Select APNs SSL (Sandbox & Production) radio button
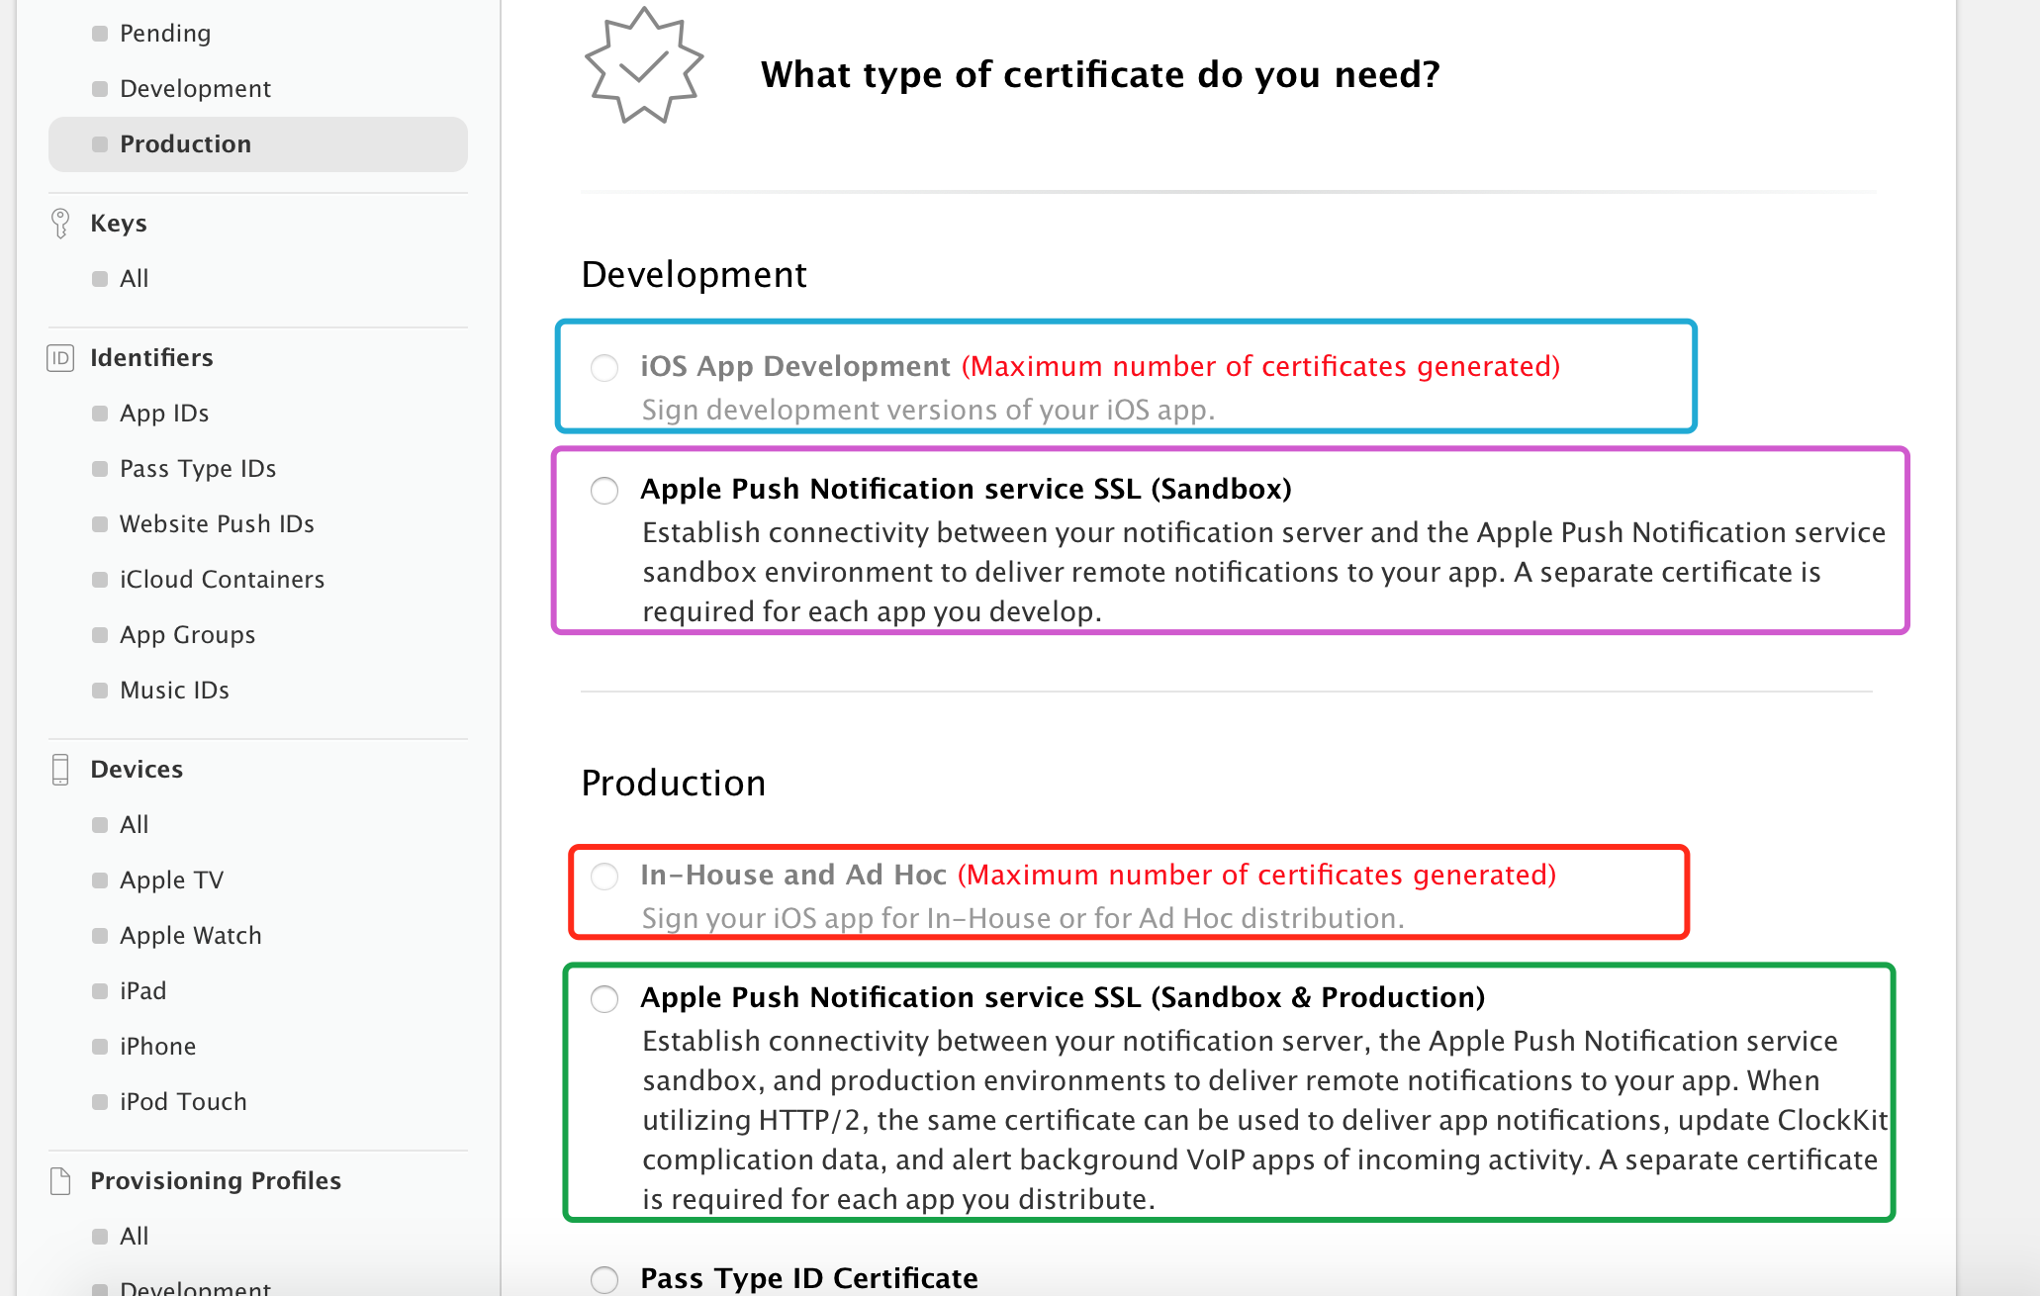The height and width of the screenshot is (1296, 2040). [604, 999]
